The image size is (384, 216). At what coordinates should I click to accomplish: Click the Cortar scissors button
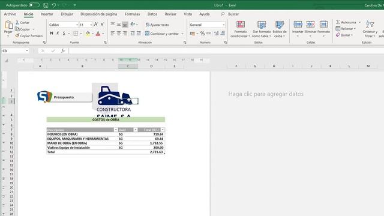22,23
